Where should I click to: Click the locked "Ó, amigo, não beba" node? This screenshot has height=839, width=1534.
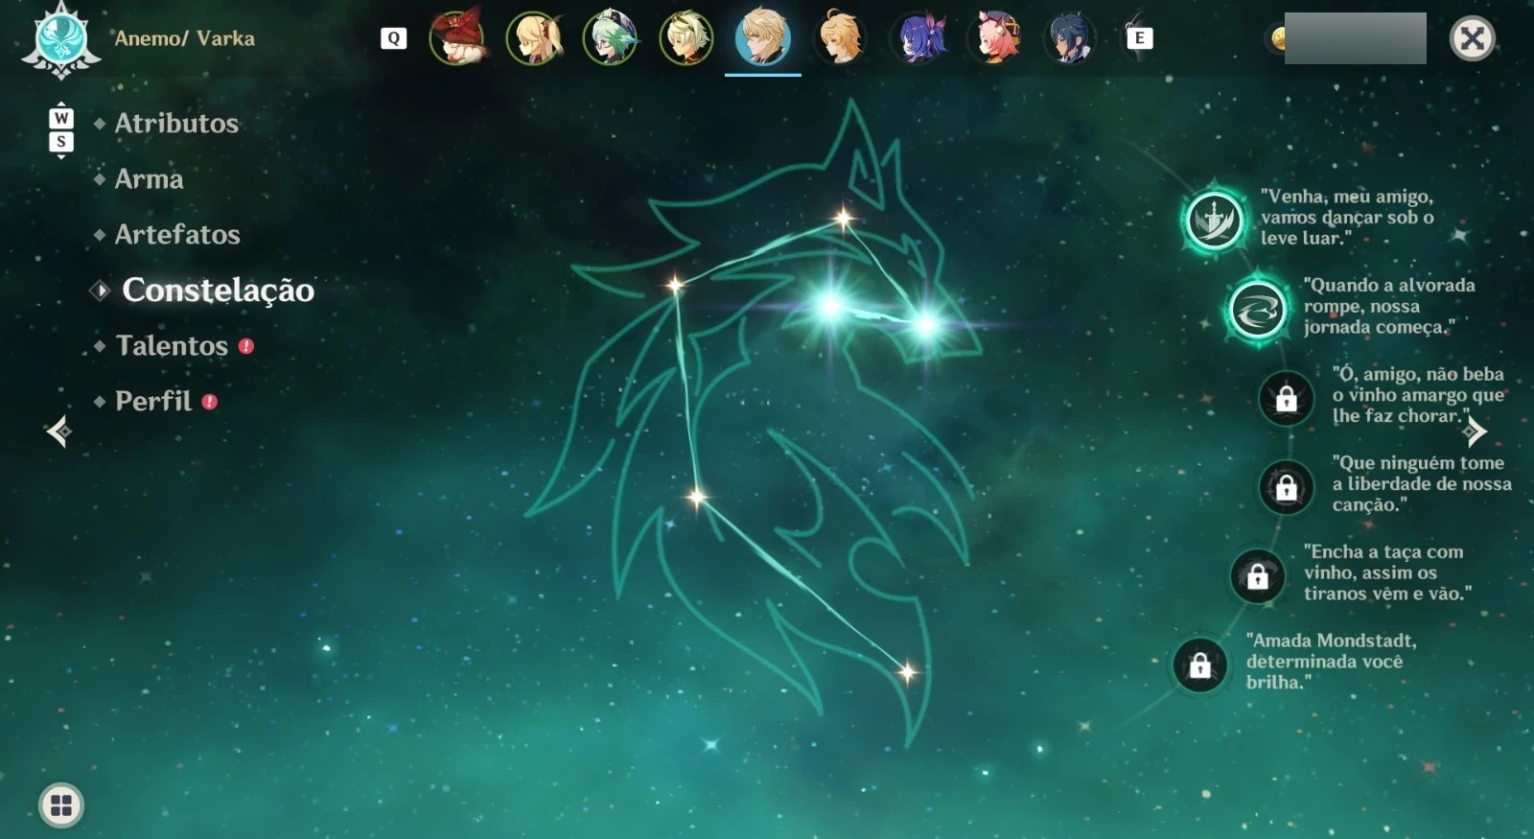(x=1286, y=398)
